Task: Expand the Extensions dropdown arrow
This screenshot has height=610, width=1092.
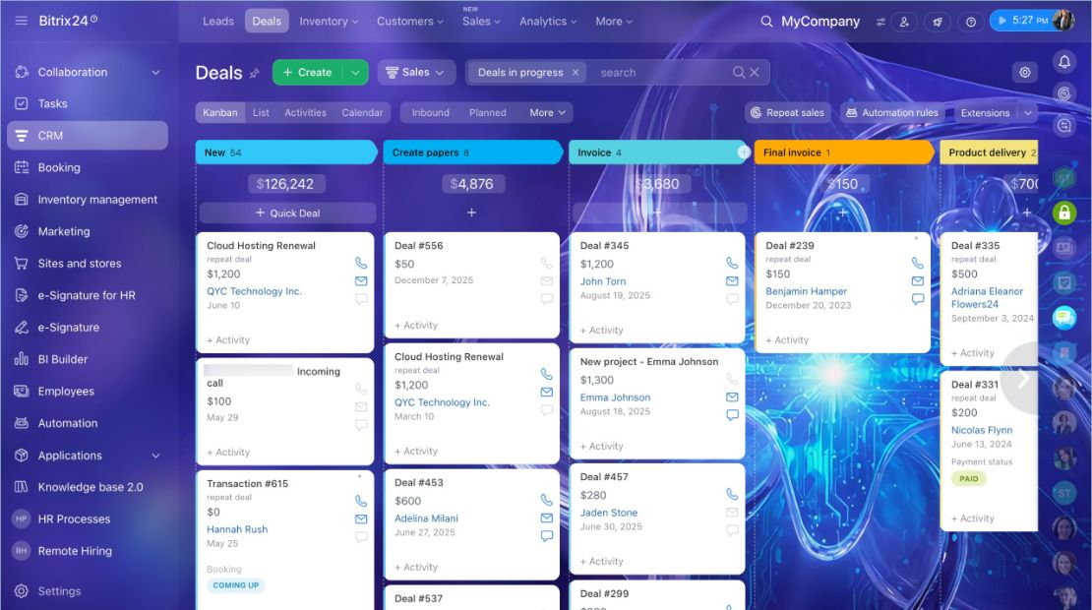Action: [1028, 113]
